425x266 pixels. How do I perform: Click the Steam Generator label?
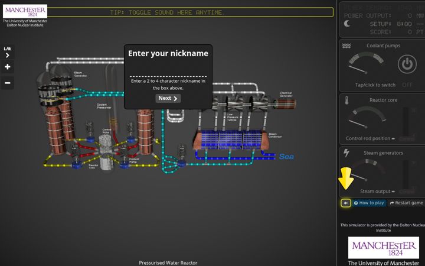pos(80,74)
